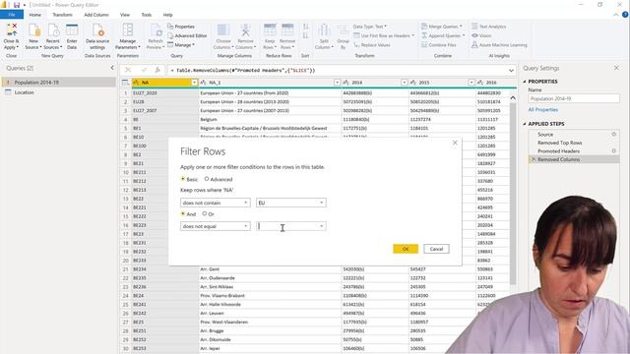Select the Basic radio button
The height and width of the screenshot is (354, 630).
[183, 179]
